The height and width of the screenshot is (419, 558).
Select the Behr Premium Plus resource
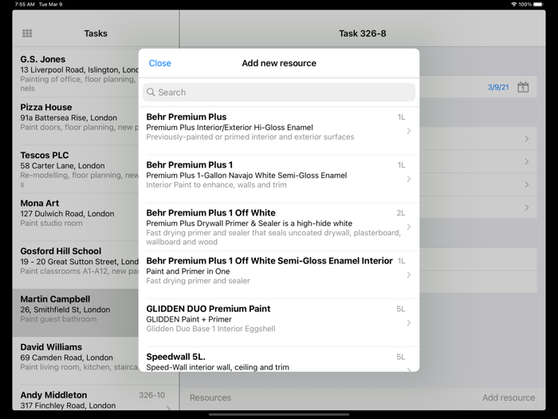(x=279, y=130)
